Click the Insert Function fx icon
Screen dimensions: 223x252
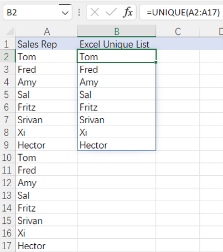coord(128,12)
